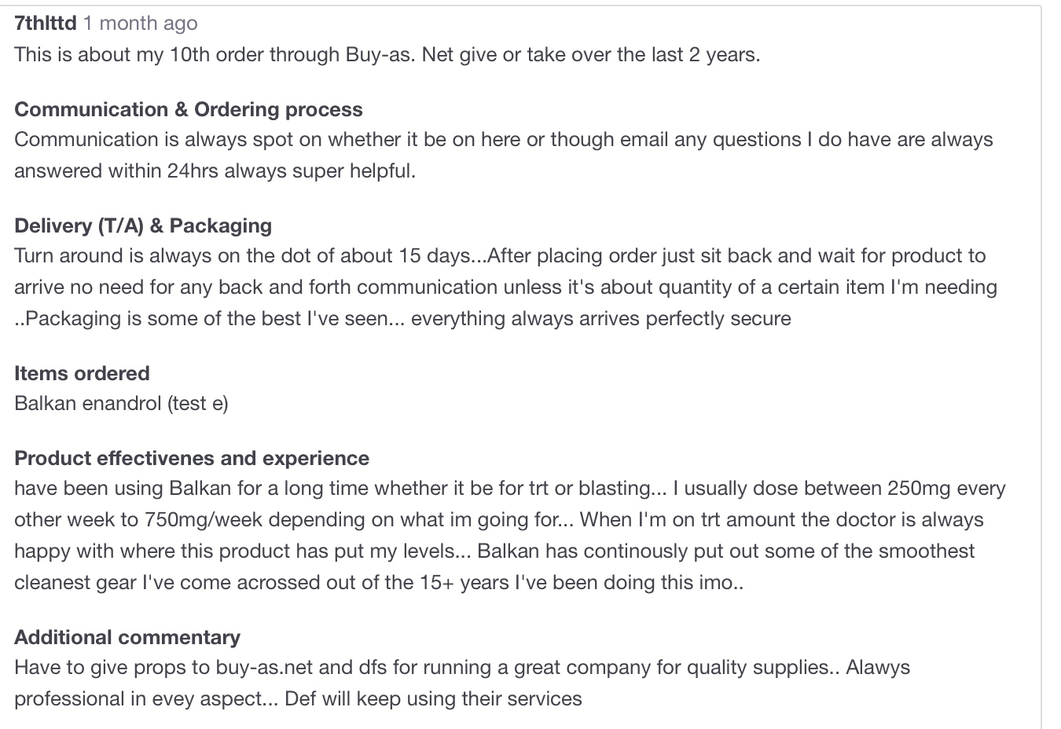Click the "24hrs" text in communication paragraph

[193, 171]
